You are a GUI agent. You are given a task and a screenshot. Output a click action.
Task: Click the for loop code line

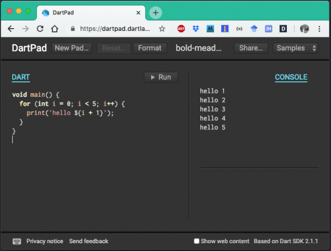point(72,104)
